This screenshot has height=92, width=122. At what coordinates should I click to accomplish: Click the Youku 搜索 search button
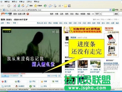116,14
